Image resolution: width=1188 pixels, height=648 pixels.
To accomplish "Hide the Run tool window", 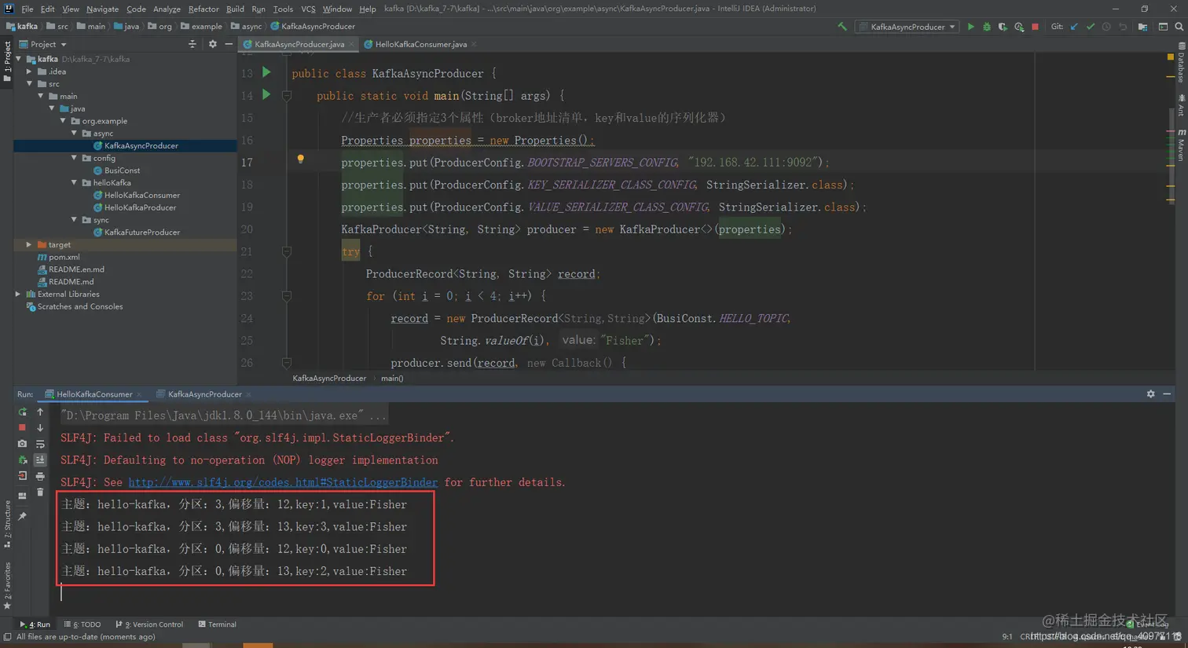I will (x=1167, y=394).
